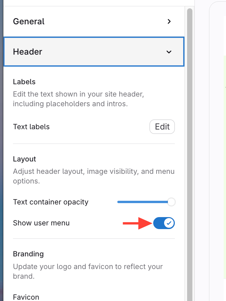Click the Layout section heading
This screenshot has height=301, width=226.
click(25, 159)
